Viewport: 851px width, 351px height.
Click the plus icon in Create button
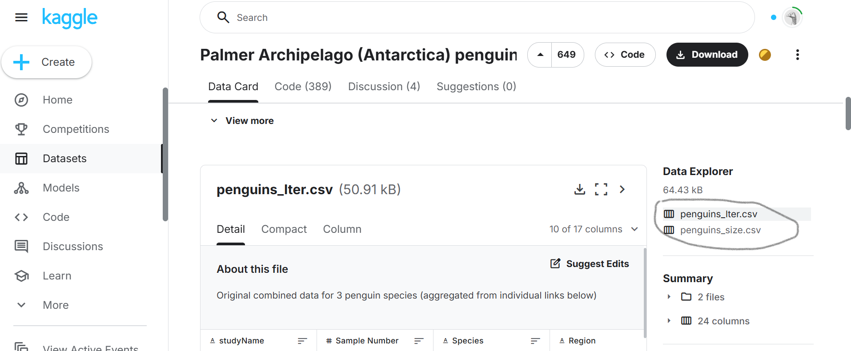pos(21,62)
